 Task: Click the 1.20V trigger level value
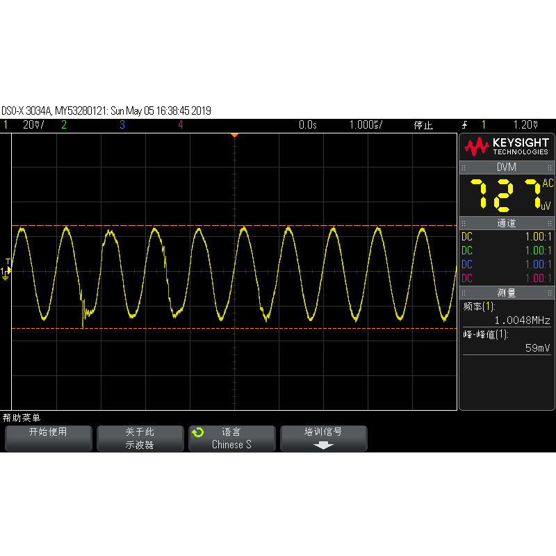point(525,125)
